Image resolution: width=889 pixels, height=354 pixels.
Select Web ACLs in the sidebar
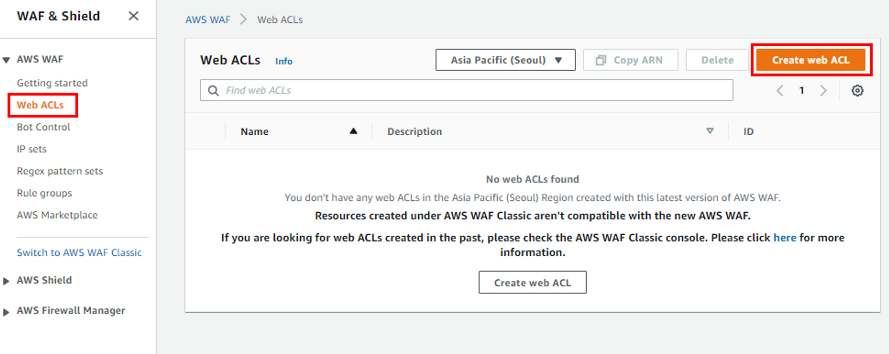pyautogui.click(x=40, y=105)
